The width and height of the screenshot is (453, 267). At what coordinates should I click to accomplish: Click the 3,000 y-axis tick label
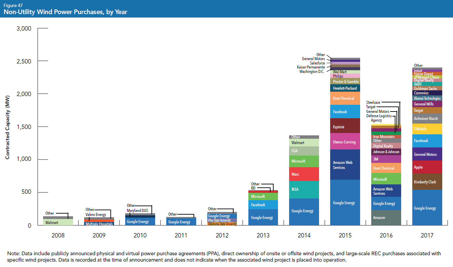pos(24,29)
